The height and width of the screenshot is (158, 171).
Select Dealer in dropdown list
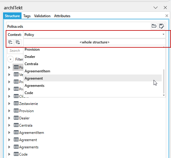click(x=93, y=57)
